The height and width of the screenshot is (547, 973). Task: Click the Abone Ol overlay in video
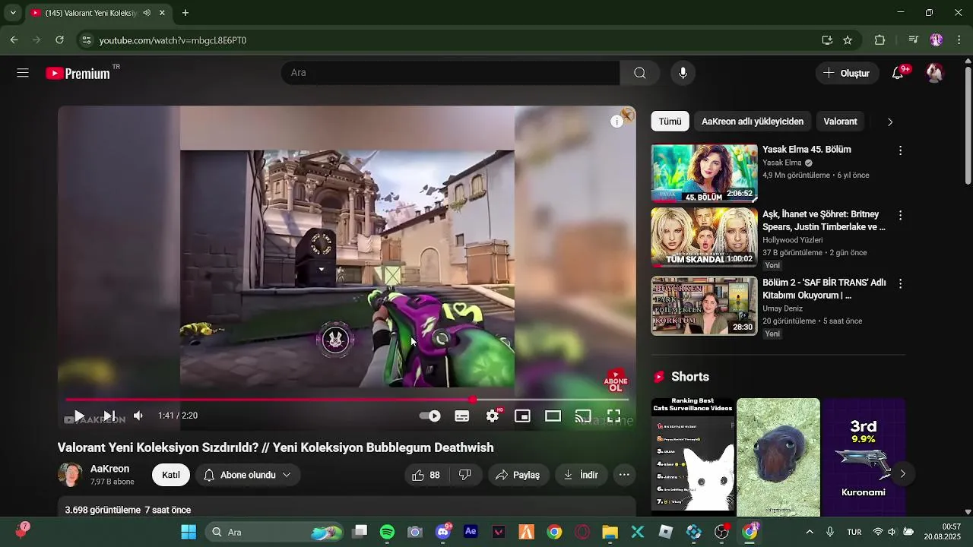point(615,381)
